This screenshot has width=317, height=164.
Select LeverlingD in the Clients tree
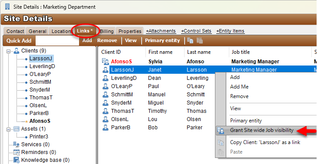click(42, 66)
